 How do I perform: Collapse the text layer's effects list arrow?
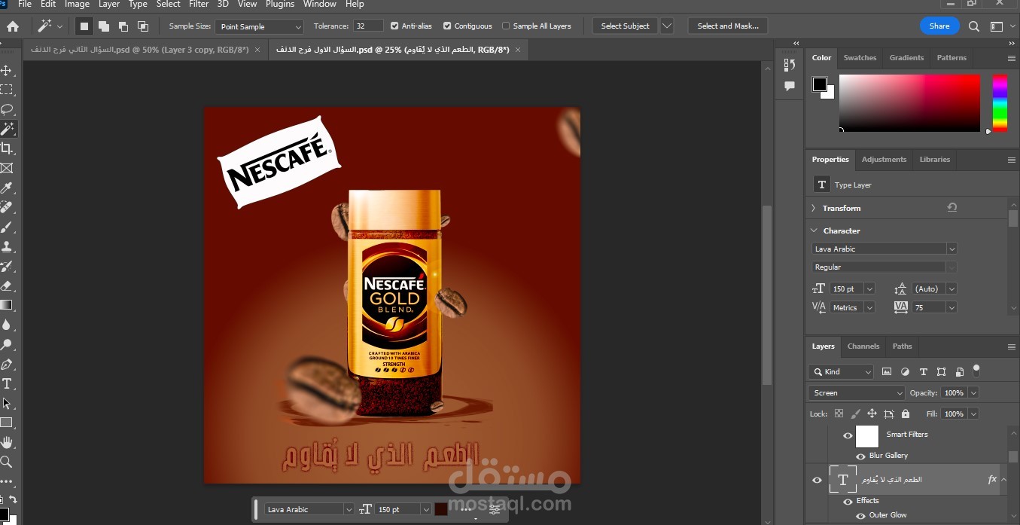1004,480
